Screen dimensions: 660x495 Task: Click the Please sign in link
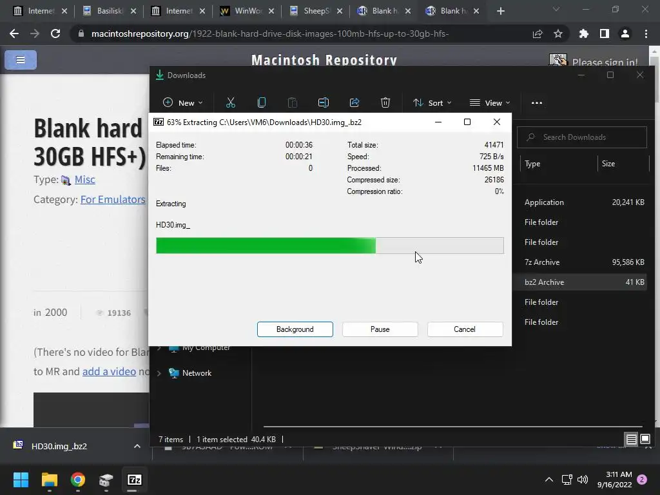coord(605,63)
